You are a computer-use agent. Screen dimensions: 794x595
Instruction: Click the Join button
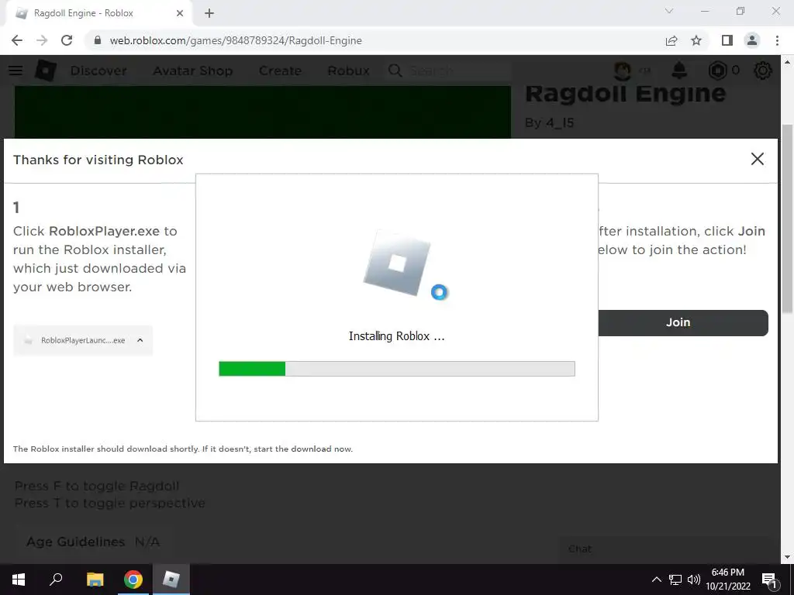coord(682,323)
